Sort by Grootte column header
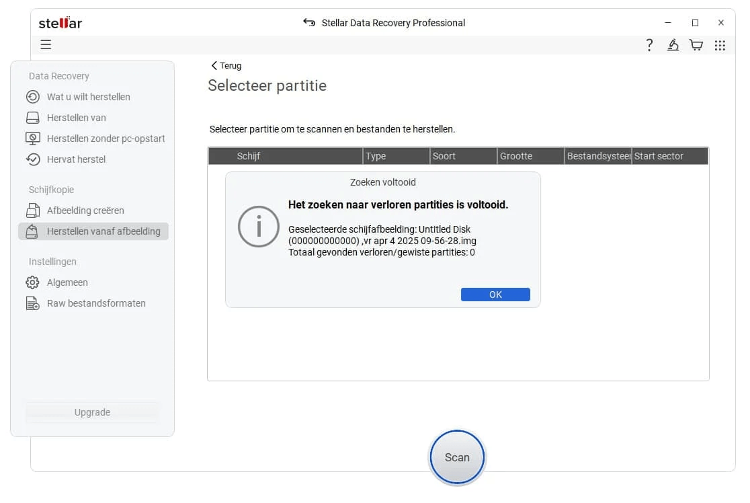 pyautogui.click(x=530, y=156)
